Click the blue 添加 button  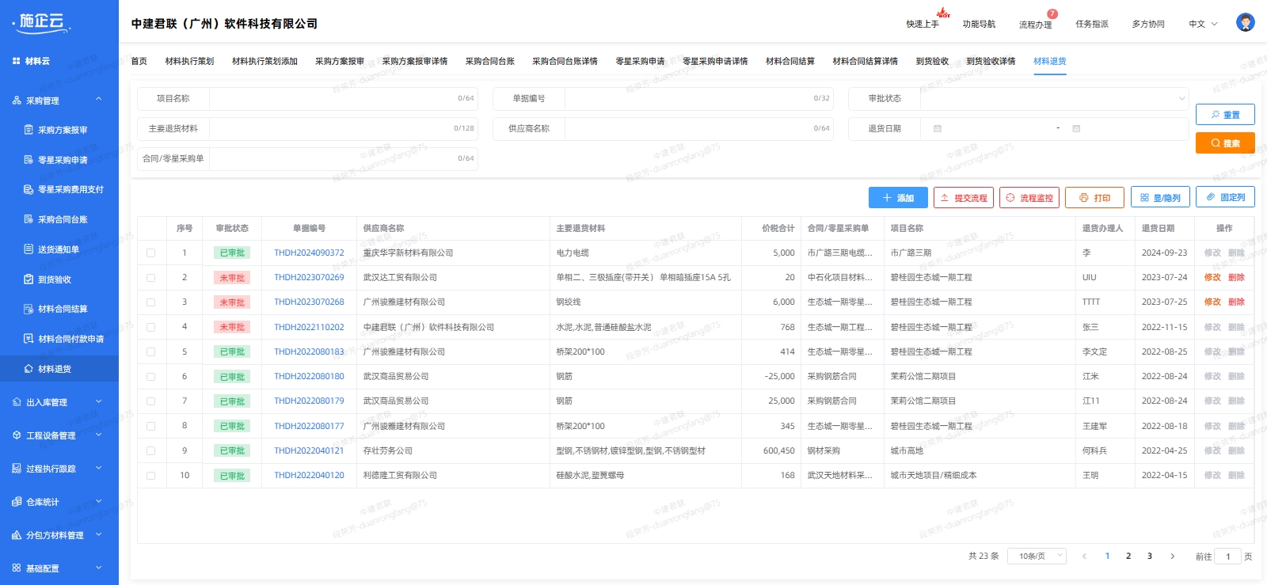[x=898, y=198]
